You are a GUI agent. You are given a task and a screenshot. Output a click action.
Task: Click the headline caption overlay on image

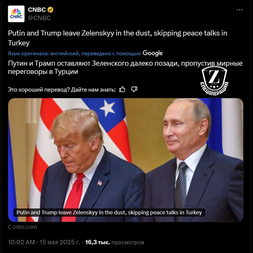[109, 212]
